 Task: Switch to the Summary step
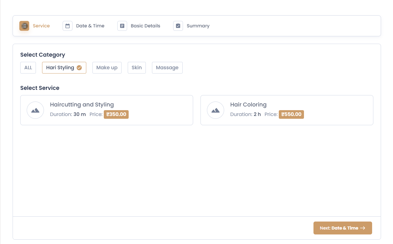tap(198, 26)
